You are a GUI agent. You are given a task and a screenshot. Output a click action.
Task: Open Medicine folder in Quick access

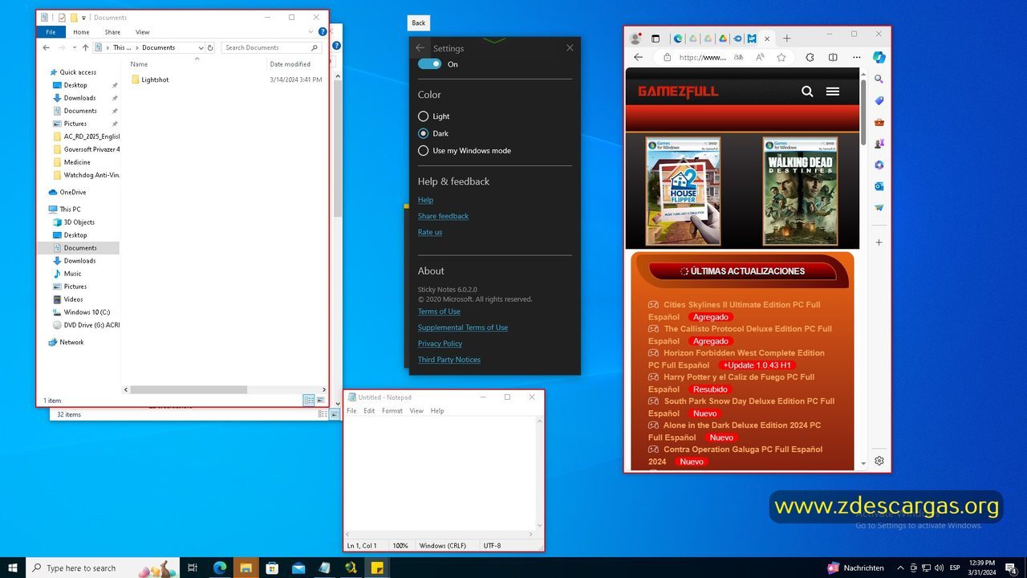click(77, 162)
